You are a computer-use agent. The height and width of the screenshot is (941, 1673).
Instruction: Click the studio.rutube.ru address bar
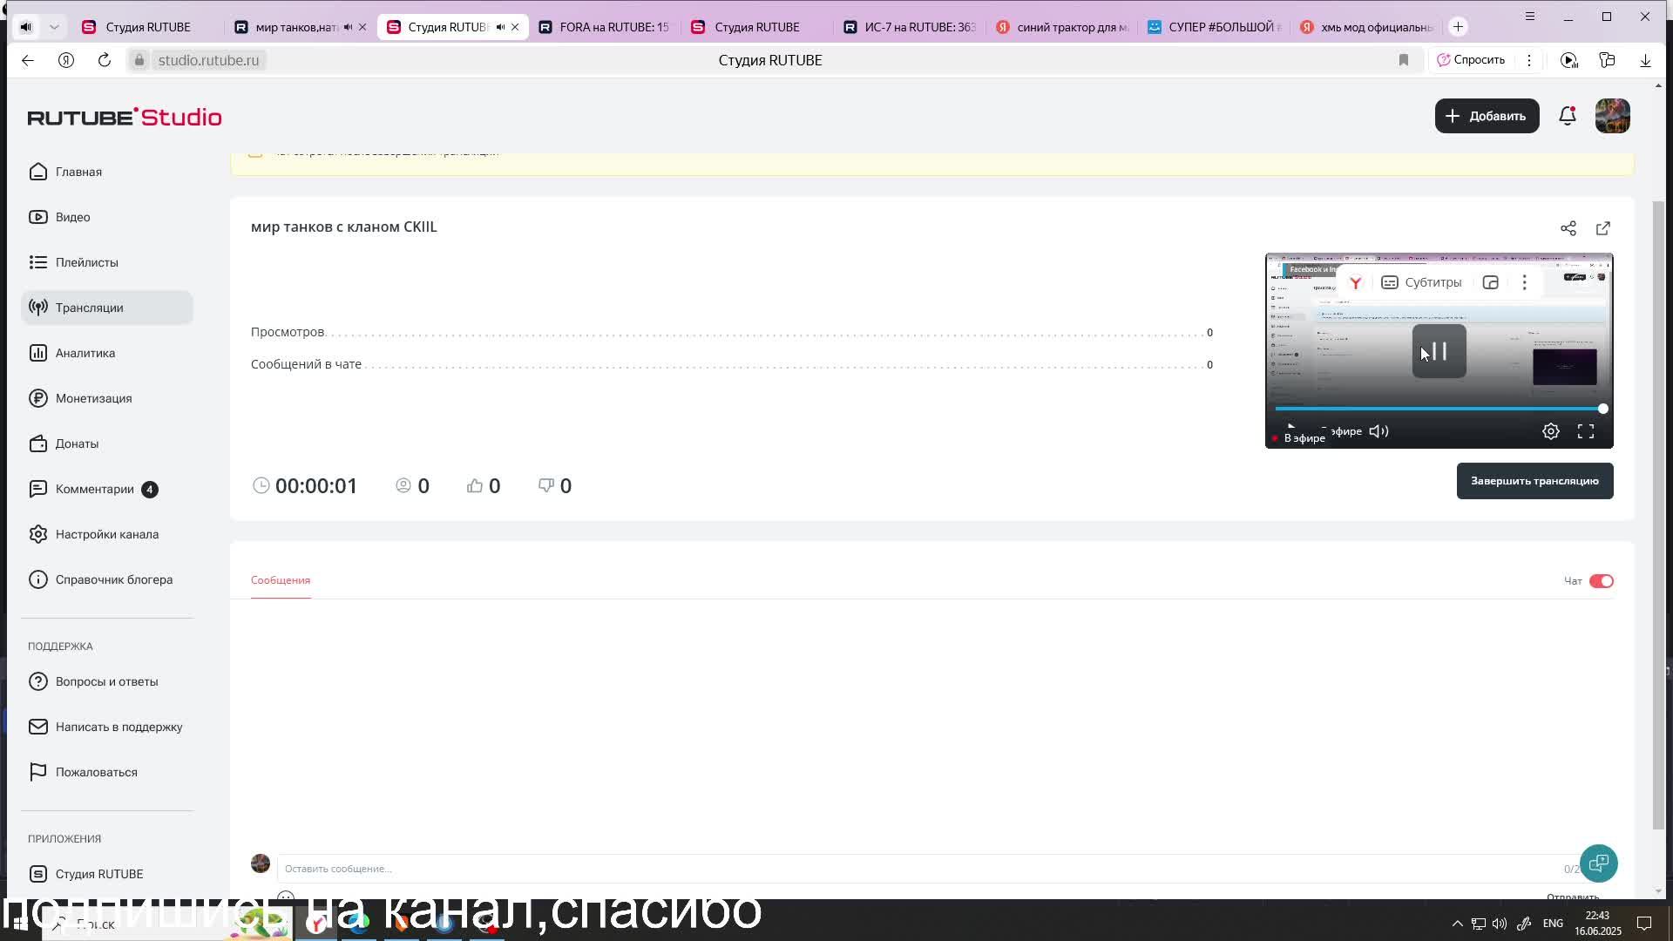tap(208, 60)
